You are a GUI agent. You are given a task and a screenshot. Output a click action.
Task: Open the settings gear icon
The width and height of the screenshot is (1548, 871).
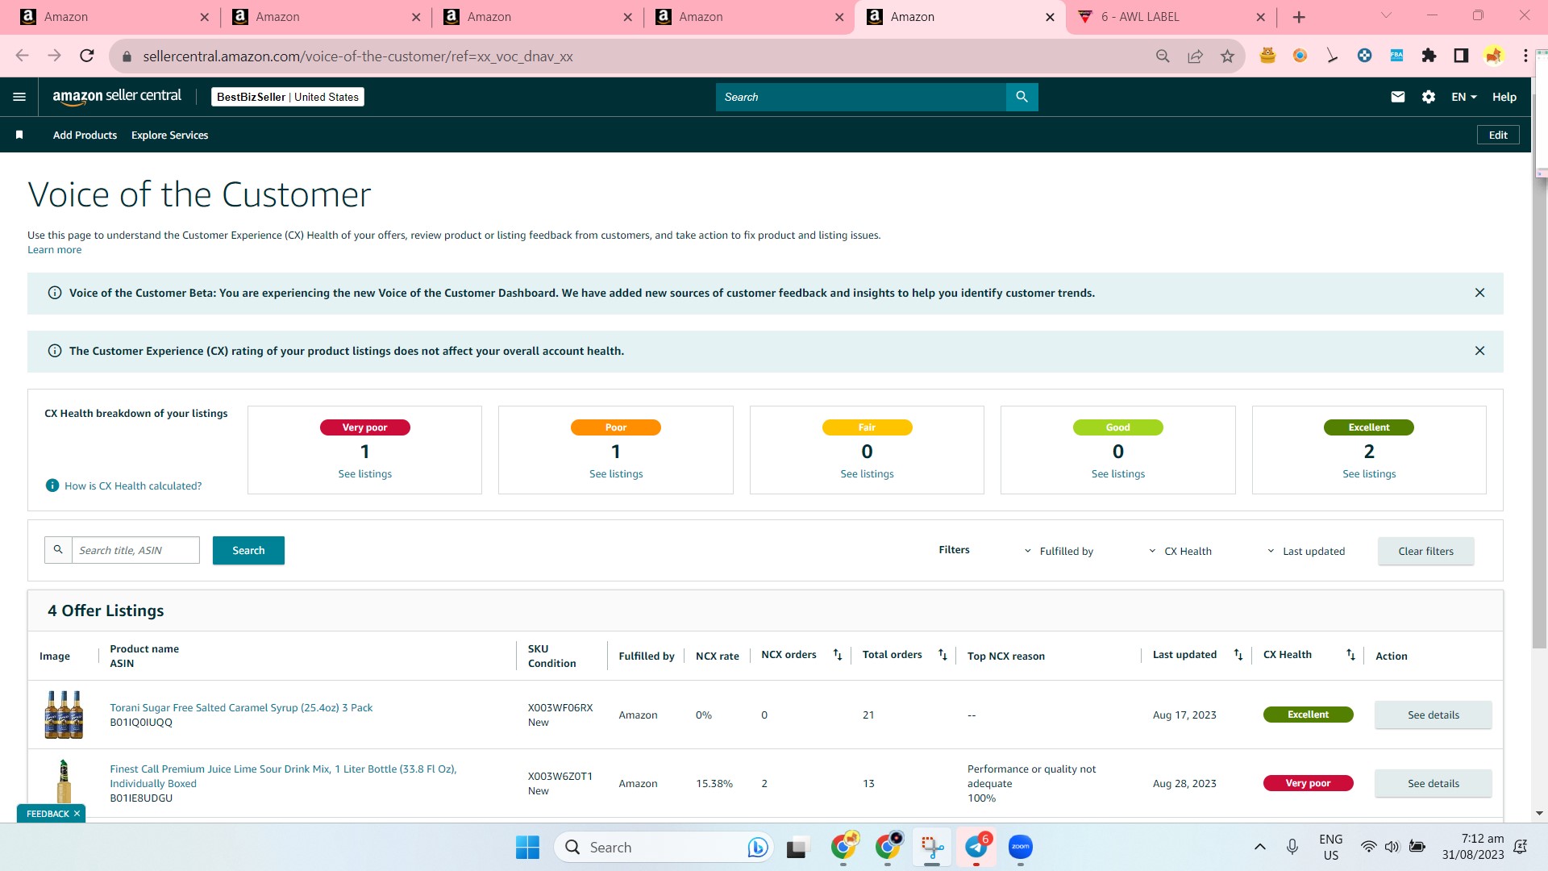pos(1429,97)
